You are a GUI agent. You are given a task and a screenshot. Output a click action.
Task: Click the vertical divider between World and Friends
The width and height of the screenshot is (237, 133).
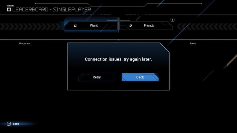[x=118, y=25]
